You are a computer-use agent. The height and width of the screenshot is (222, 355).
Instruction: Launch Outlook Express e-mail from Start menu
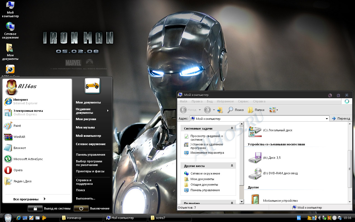23,112
